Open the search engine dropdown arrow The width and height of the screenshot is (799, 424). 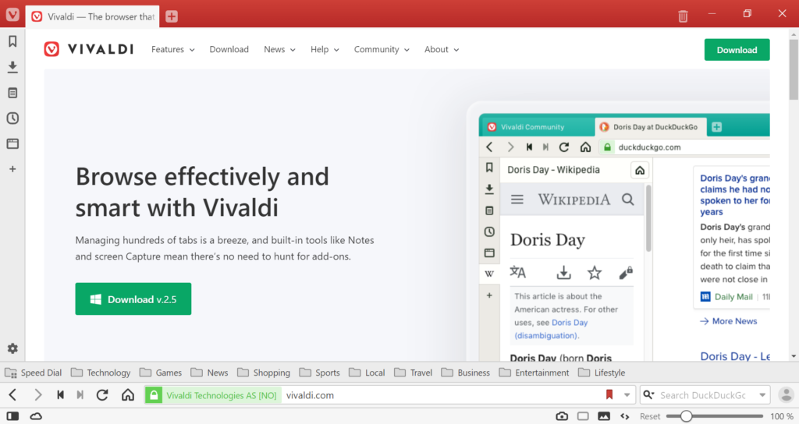tap(762, 395)
